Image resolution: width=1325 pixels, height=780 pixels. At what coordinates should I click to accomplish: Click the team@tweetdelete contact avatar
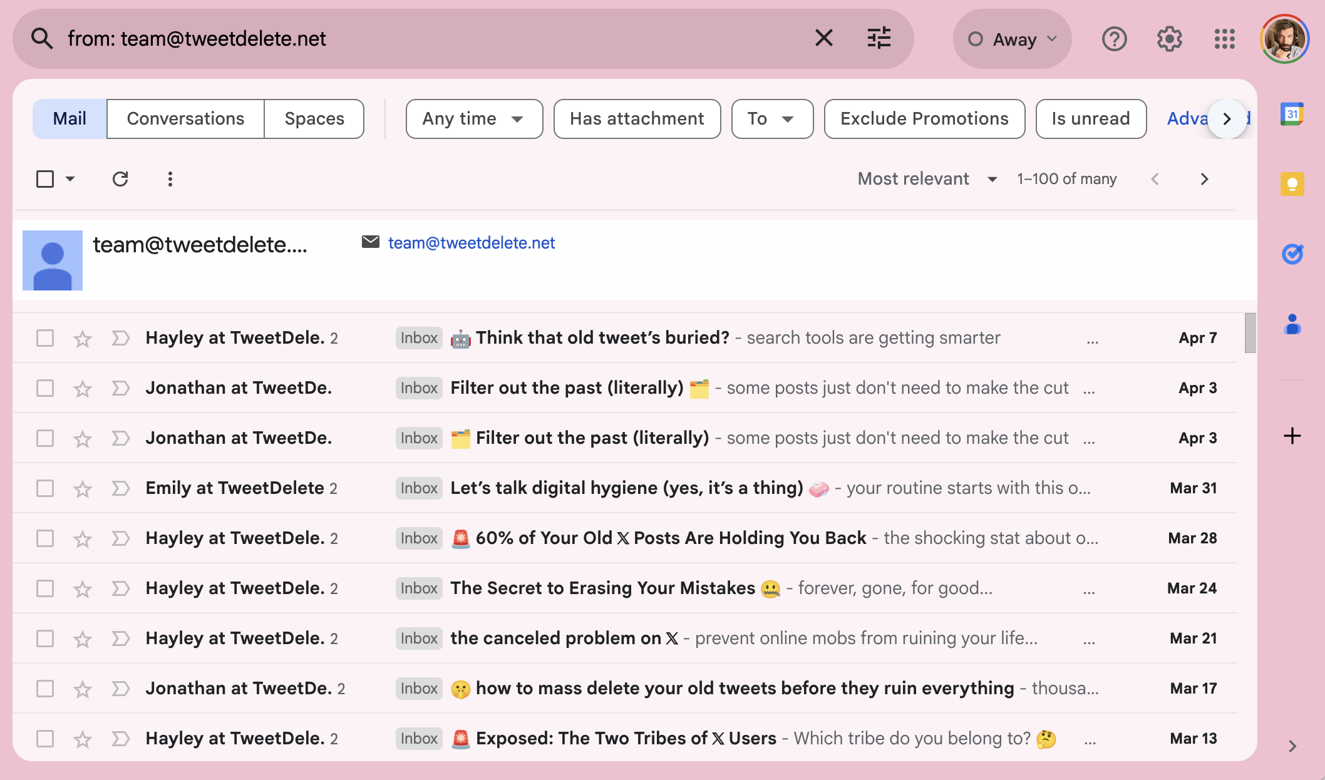pyautogui.click(x=53, y=260)
